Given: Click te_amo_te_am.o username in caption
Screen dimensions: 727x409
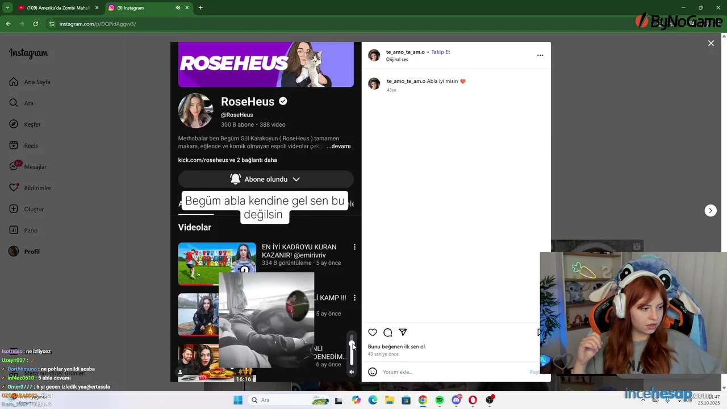Looking at the screenshot, I should [x=406, y=81].
